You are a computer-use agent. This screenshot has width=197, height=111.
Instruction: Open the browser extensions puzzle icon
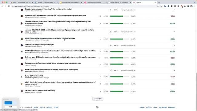click(185, 6)
